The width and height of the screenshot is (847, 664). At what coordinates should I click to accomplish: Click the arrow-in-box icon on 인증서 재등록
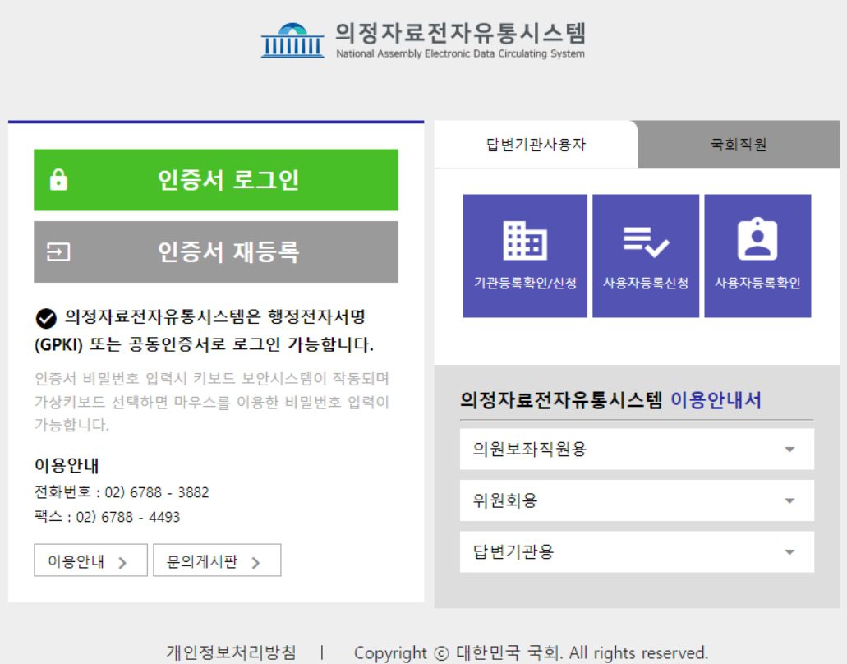pyautogui.click(x=58, y=252)
